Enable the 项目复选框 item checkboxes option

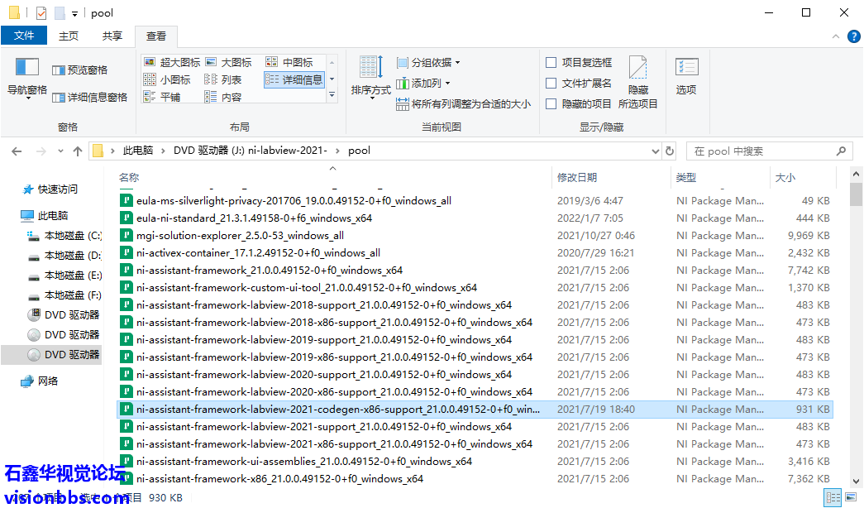tap(551, 63)
